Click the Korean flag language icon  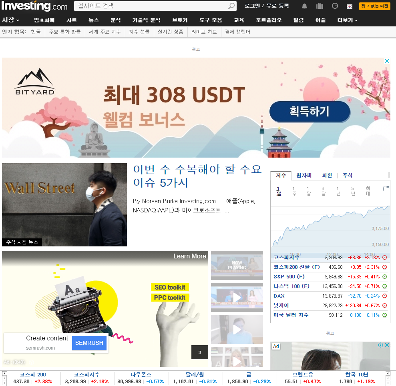(x=350, y=6)
